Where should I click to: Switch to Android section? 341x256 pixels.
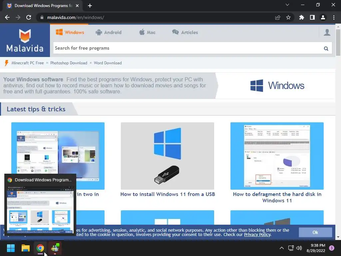(x=108, y=32)
